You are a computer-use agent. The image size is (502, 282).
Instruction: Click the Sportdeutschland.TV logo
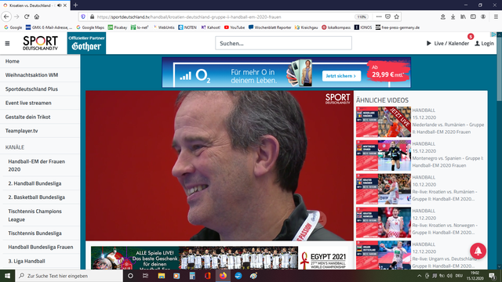40,43
